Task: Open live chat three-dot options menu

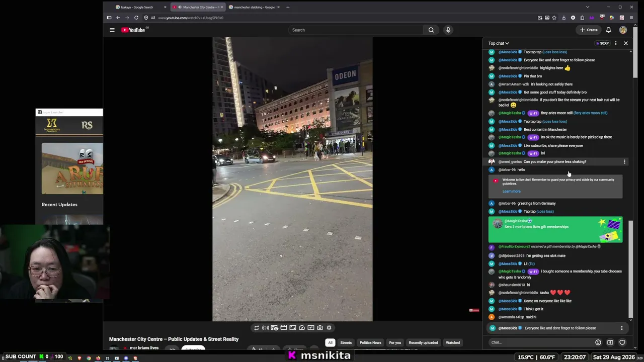Action: click(x=615, y=43)
